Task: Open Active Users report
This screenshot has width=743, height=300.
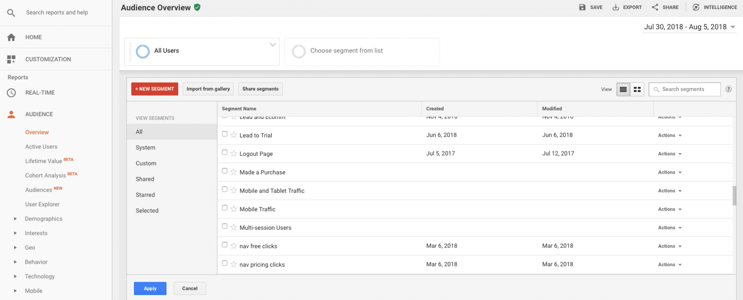Action: (x=41, y=146)
